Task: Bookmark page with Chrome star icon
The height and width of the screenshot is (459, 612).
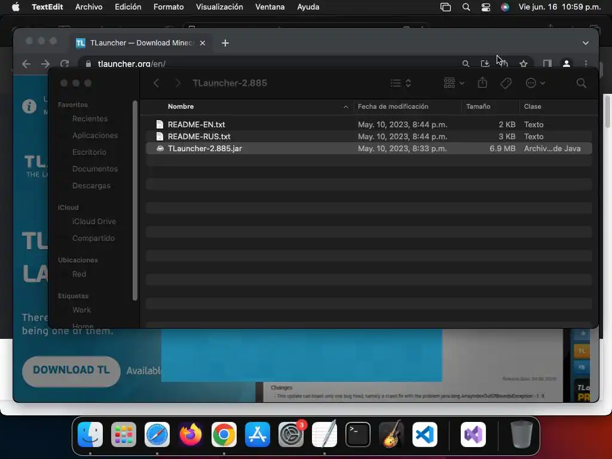Action: (524, 63)
